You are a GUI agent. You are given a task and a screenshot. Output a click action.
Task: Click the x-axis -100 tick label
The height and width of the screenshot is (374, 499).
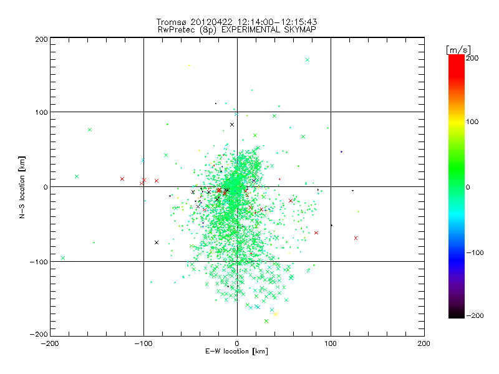(x=143, y=343)
